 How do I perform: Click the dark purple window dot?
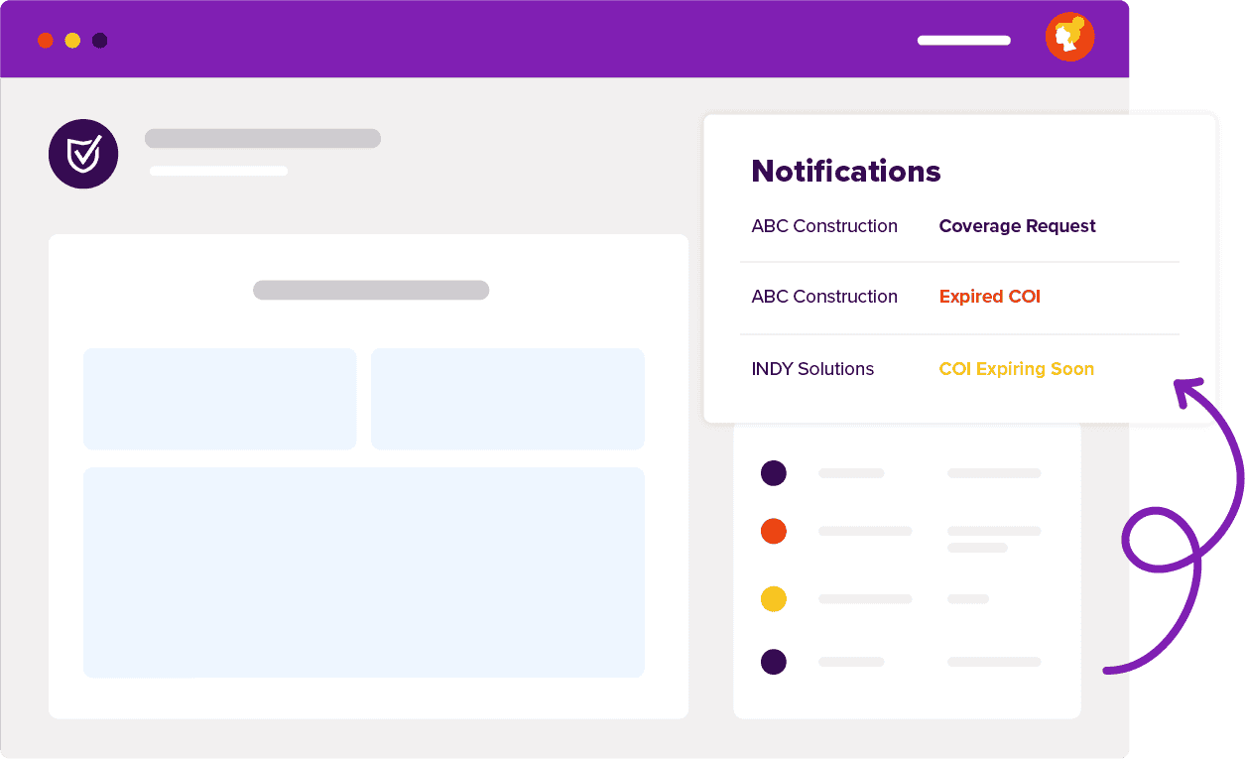[x=100, y=41]
